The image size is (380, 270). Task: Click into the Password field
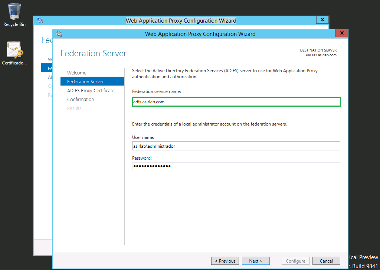pos(236,166)
